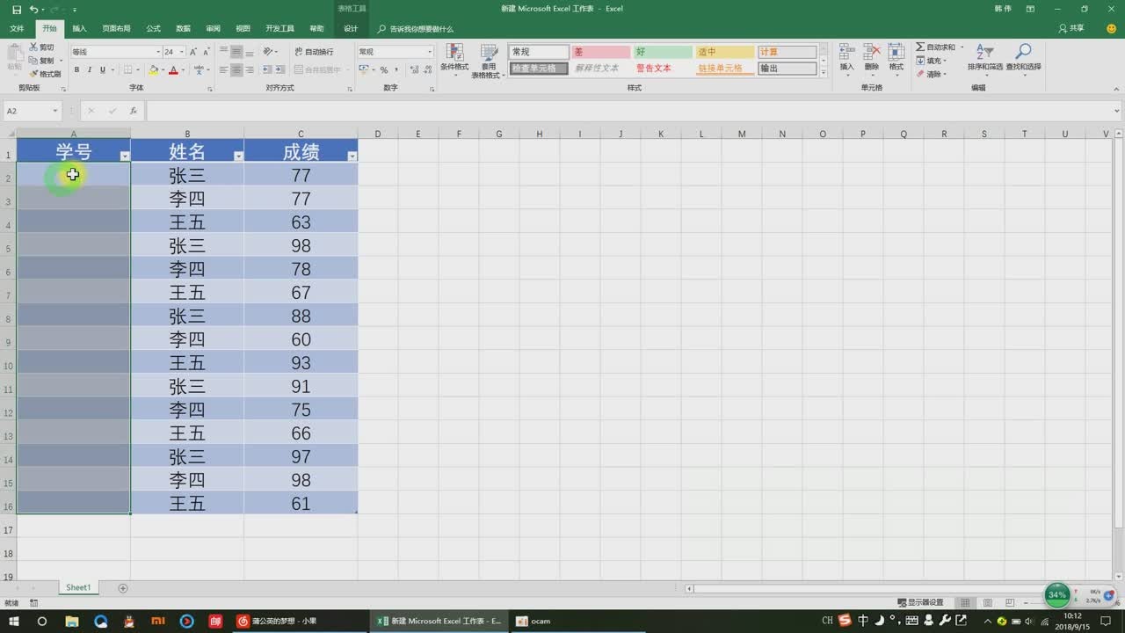
Task: Expand the number format dropdown (常规)
Action: (430, 52)
